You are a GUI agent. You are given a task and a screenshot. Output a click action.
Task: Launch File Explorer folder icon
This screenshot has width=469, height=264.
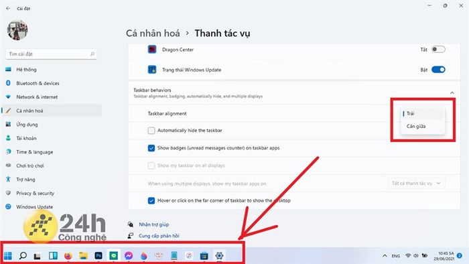coord(83,256)
